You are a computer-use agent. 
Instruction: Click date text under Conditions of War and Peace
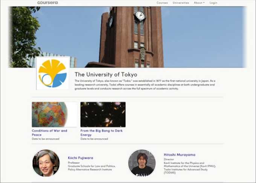click(x=46, y=139)
